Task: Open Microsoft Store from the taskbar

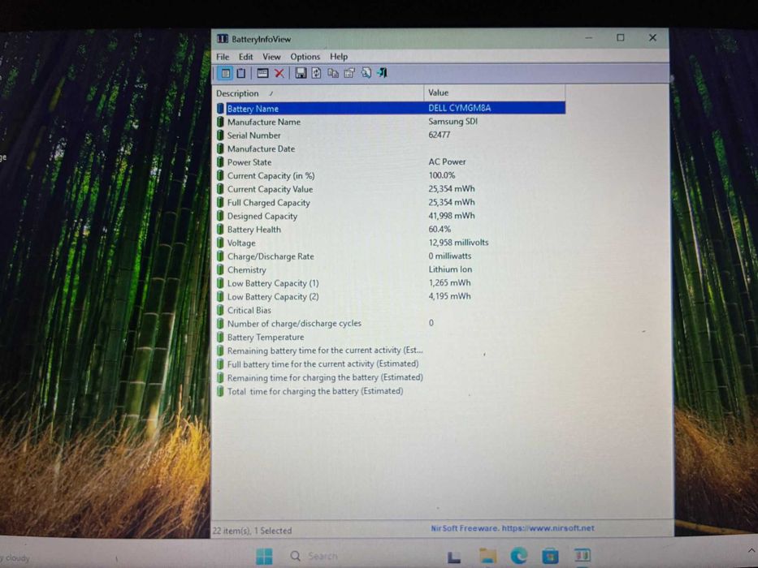Action: point(550,556)
